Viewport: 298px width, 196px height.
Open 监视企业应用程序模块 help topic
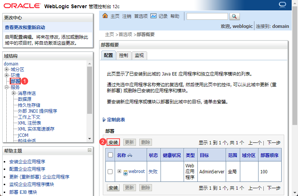click(32, 184)
